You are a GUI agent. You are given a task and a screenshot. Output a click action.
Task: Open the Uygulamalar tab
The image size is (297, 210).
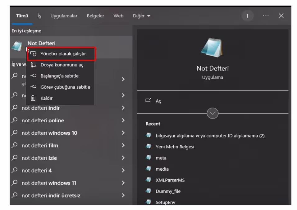pos(64,16)
